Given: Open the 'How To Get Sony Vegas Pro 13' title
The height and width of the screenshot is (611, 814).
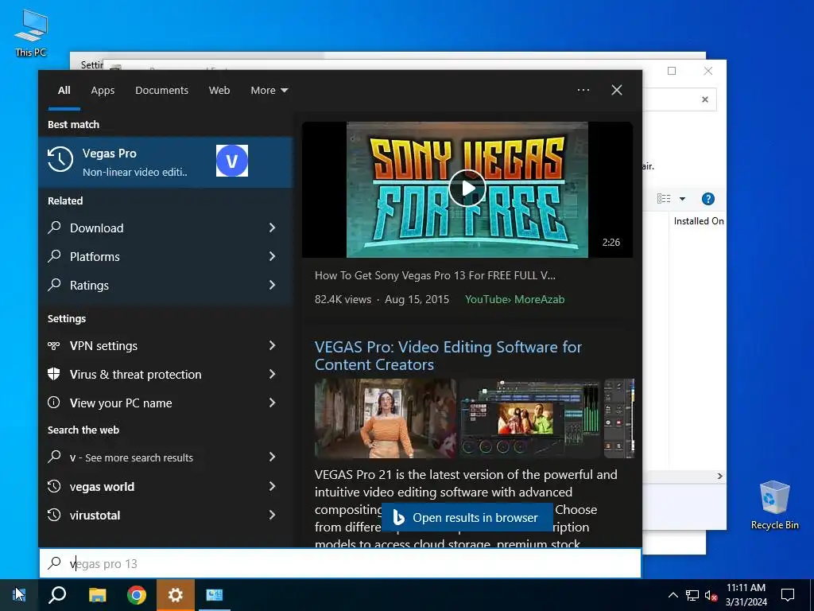Looking at the screenshot, I should (435, 275).
